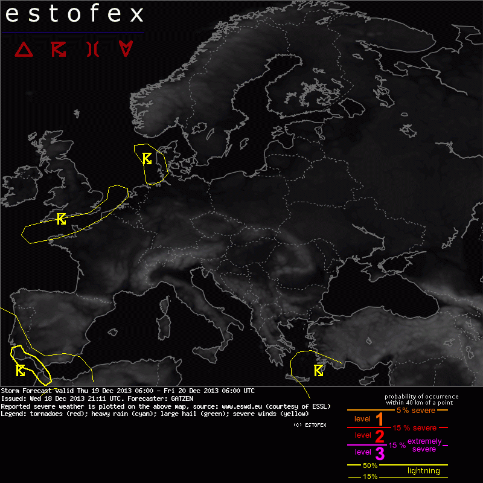
Task: Select the yellow severe wind marker near Crete
Action: point(319,371)
